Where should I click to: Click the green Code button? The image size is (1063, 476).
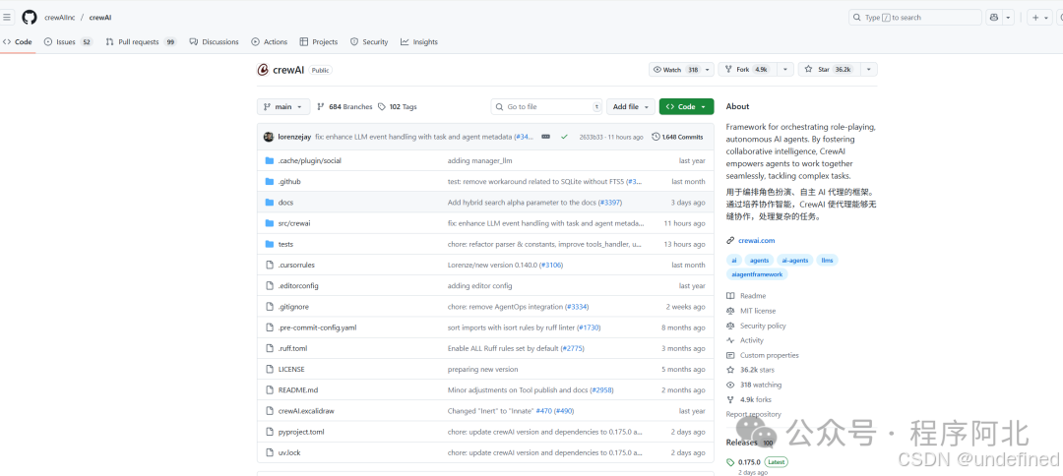click(686, 107)
